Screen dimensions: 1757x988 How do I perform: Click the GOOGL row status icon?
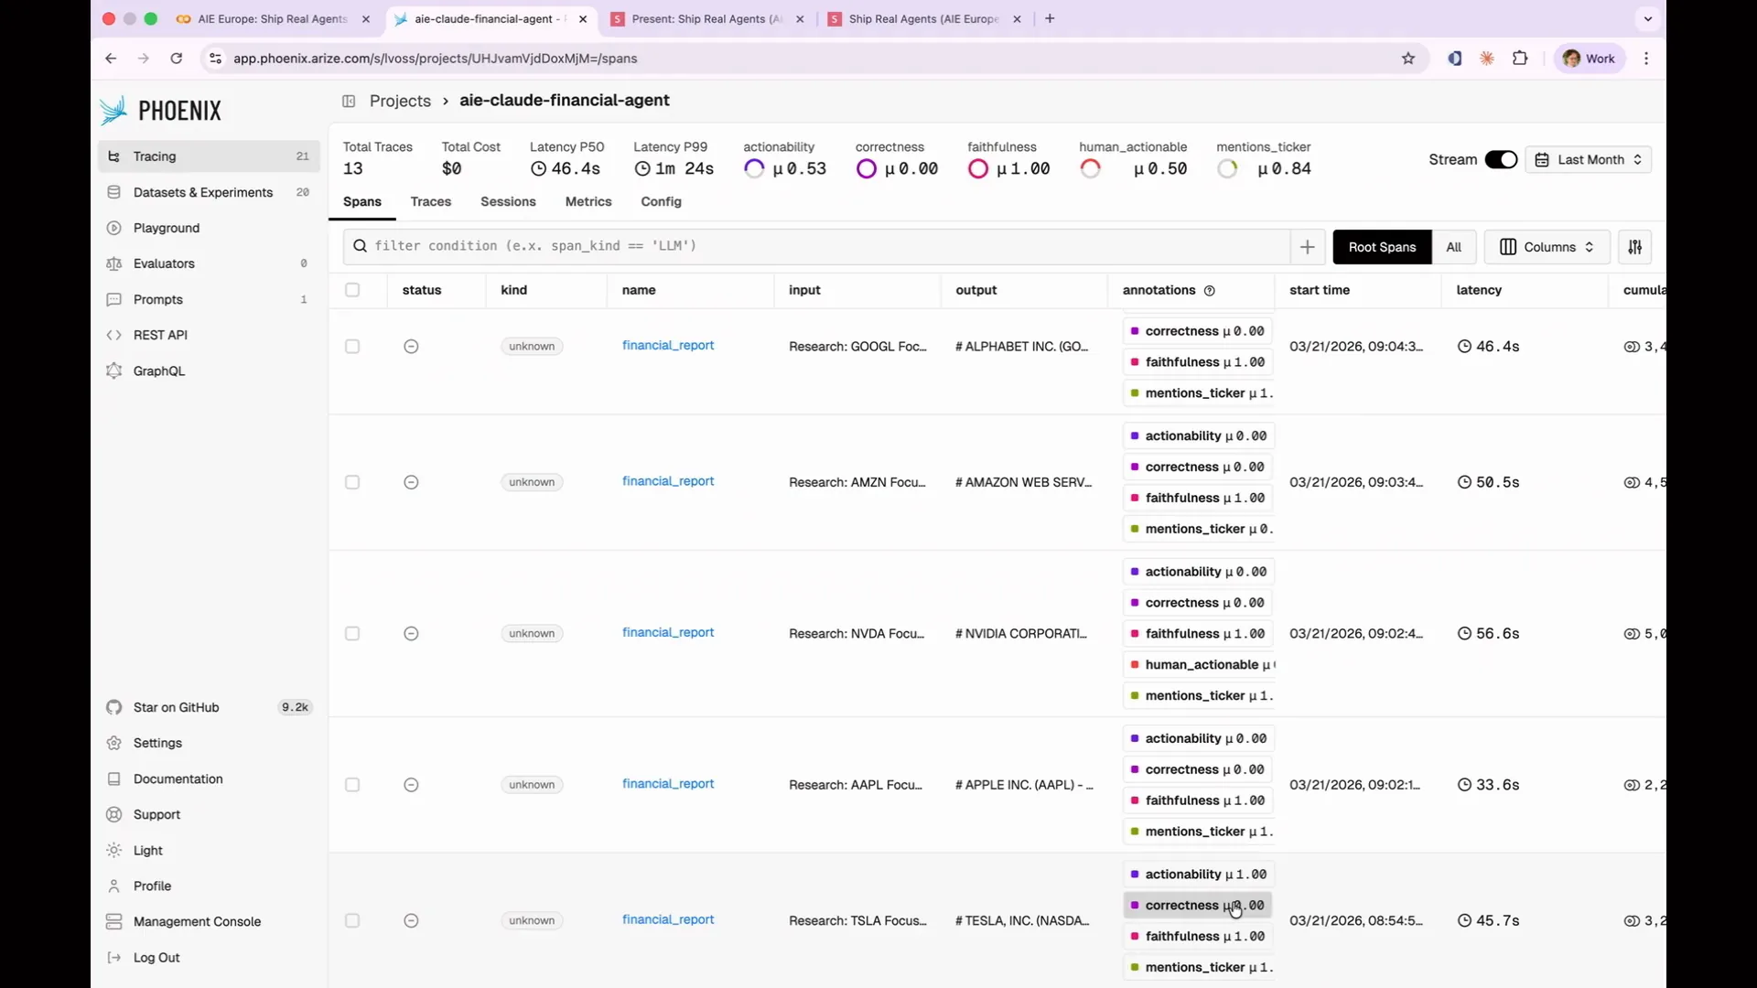(411, 347)
